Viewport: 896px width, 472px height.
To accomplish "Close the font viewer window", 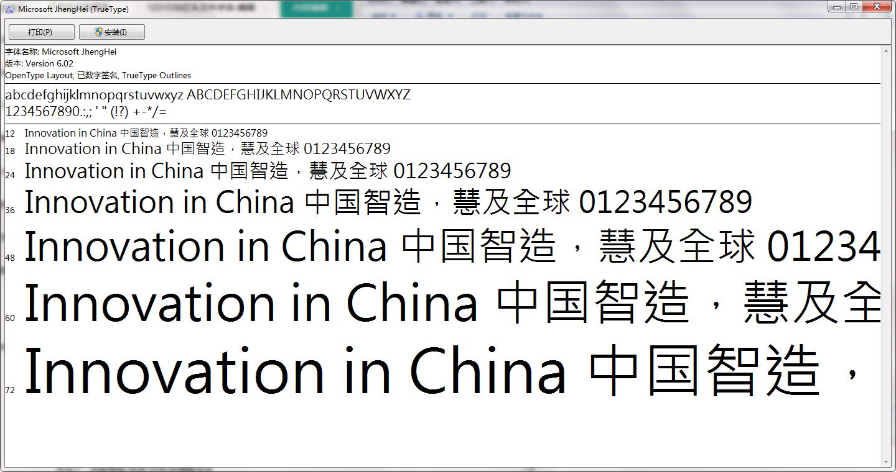I will (877, 6).
